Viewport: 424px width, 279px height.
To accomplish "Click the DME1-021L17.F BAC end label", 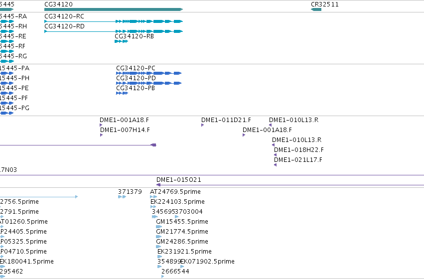I will (298, 160).
